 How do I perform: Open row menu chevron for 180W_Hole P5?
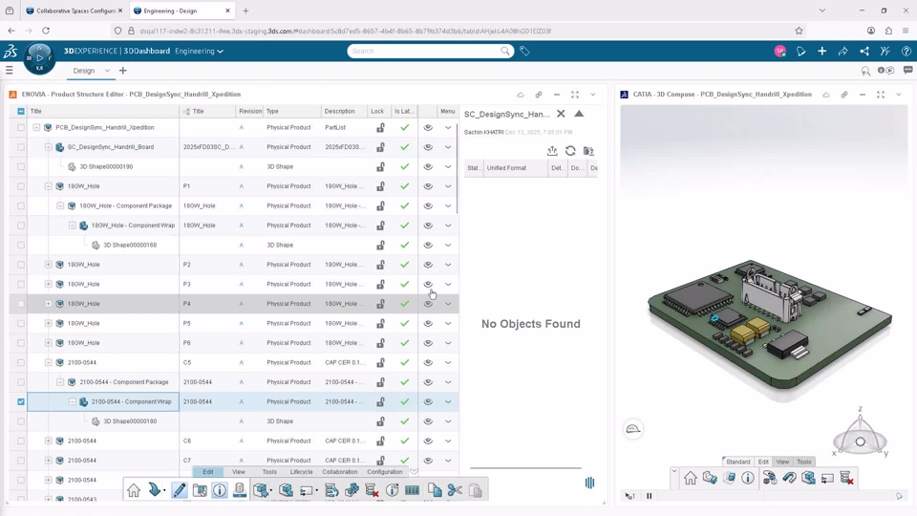click(x=448, y=324)
